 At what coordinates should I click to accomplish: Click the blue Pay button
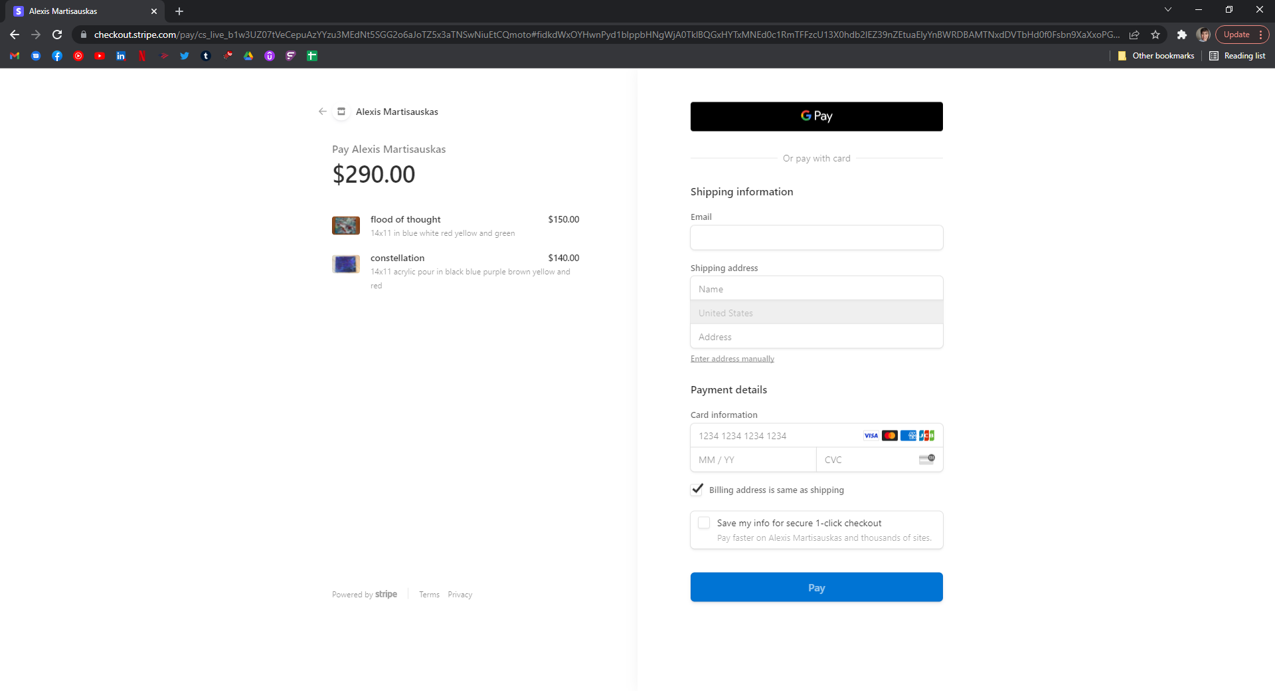coord(816,587)
